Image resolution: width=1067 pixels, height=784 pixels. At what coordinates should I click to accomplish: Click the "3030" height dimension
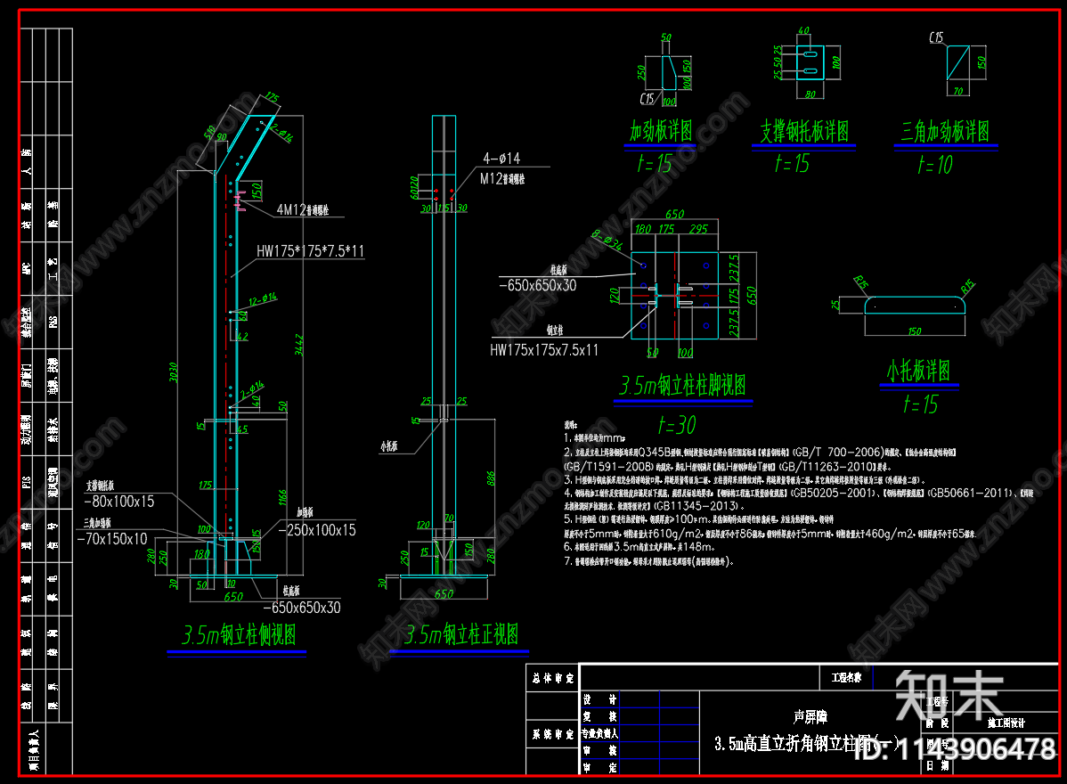[x=174, y=373]
